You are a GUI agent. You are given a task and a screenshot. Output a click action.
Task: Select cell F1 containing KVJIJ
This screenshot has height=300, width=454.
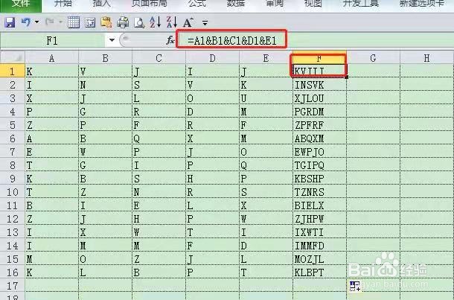pos(319,71)
